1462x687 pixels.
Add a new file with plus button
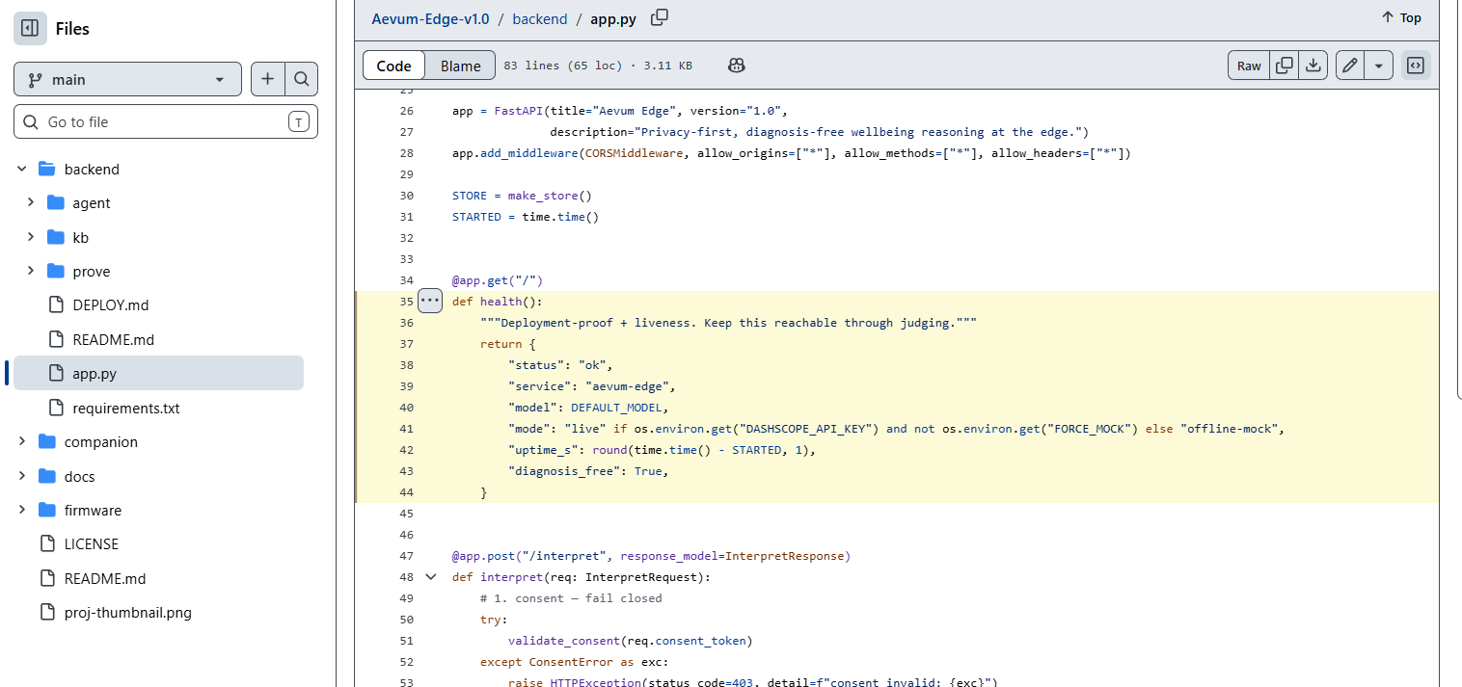(x=267, y=79)
